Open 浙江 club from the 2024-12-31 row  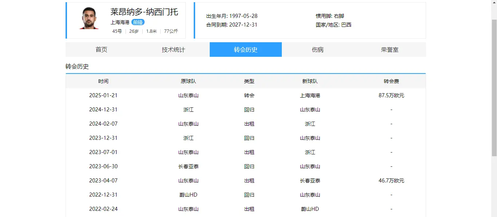[189, 109]
